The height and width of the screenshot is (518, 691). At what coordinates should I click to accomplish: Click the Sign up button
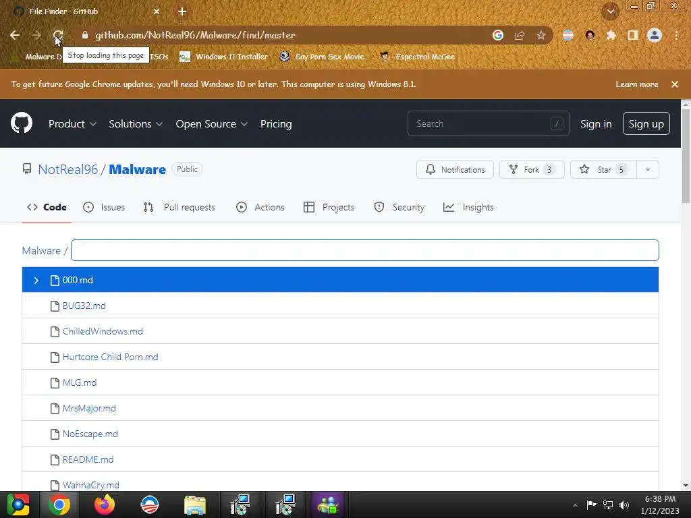click(x=646, y=124)
